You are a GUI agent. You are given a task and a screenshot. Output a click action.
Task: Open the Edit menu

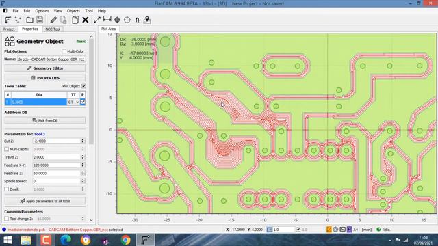27,11
